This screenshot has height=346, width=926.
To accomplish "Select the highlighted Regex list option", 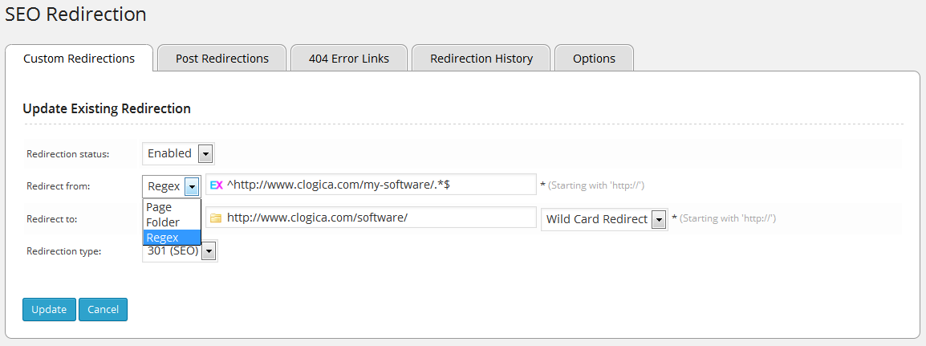I will click(x=162, y=238).
